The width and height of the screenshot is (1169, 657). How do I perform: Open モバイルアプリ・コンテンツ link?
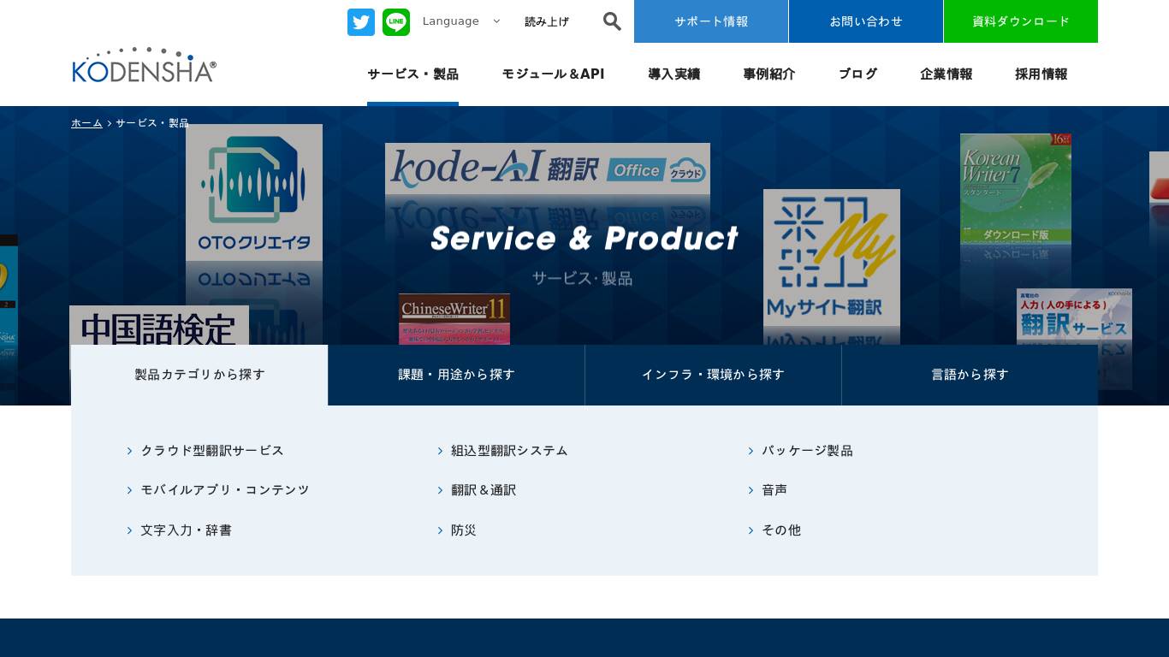click(x=225, y=490)
